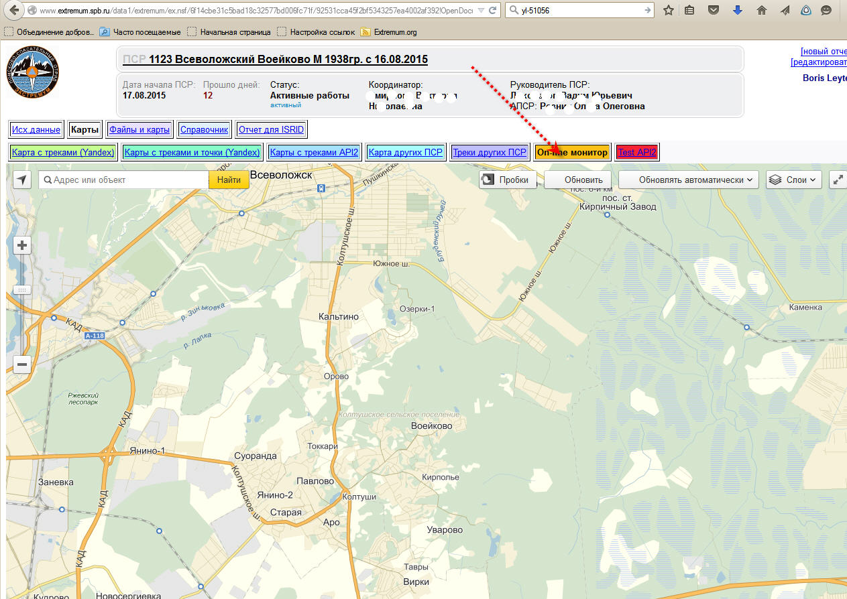Click the map geolocation arrow icon
847x599 pixels.
click(x=22, y=180)
